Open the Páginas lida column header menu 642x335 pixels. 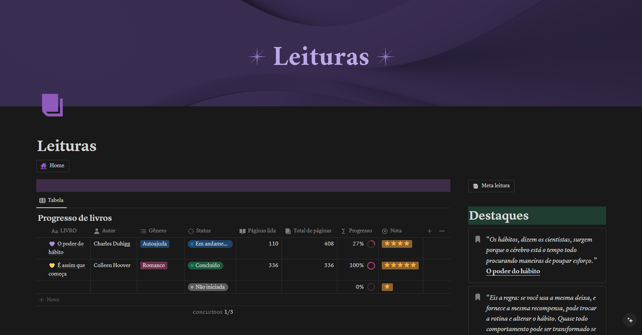[x=258, y=231]
